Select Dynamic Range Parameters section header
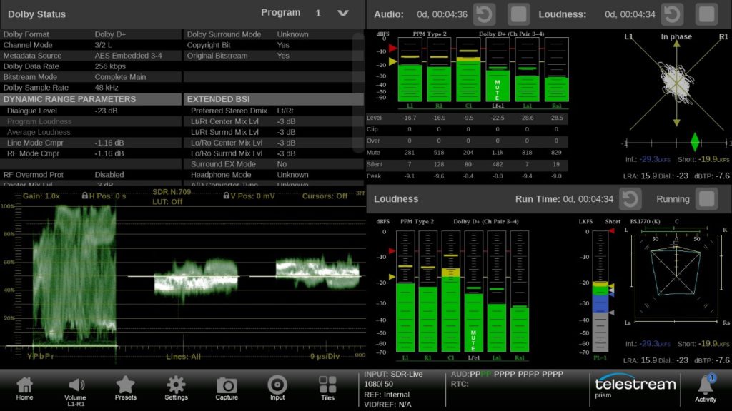This screenshot has width=732, height=411. (70, 99)
